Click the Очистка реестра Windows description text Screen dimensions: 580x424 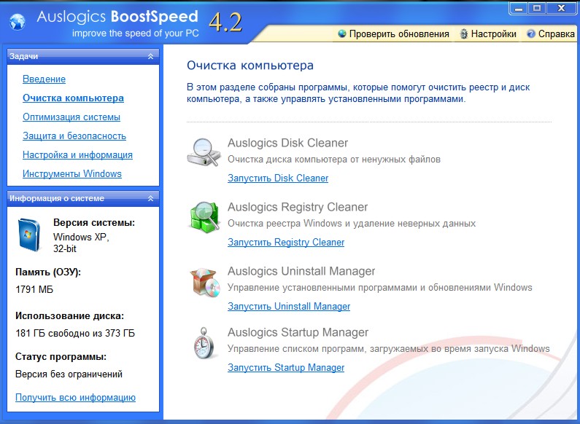coord(352,224)
